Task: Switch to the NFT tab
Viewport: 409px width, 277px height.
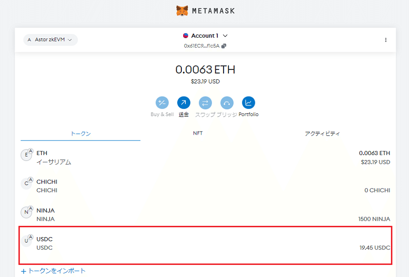Action: [x=198, y=134]
